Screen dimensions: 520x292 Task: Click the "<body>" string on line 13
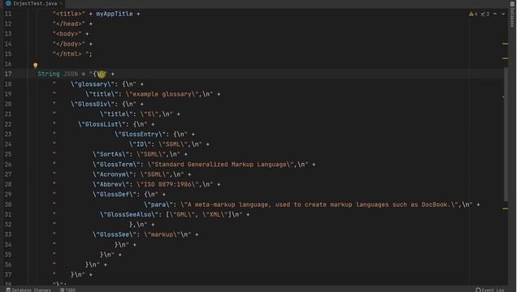click(x=67, y=34)
